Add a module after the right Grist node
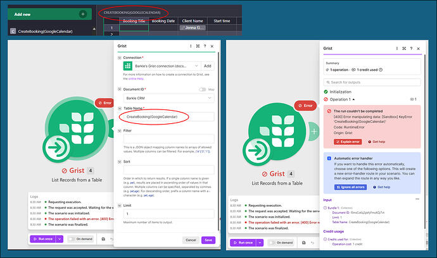 click(x=314, y=132)
